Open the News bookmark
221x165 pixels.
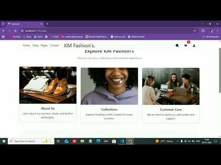pos(38,37)
